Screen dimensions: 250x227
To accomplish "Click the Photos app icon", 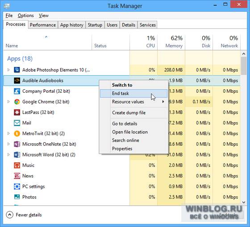I will click(17, 197).
